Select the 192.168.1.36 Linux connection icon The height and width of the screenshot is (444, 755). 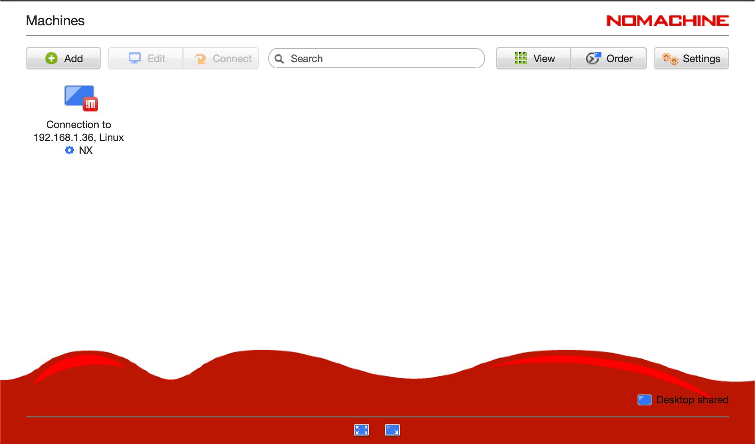(x=81, y=98)
